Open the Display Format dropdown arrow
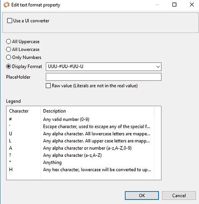Image resolution: width=199 pixels, height=204 pixels. [x=158, y=67]
